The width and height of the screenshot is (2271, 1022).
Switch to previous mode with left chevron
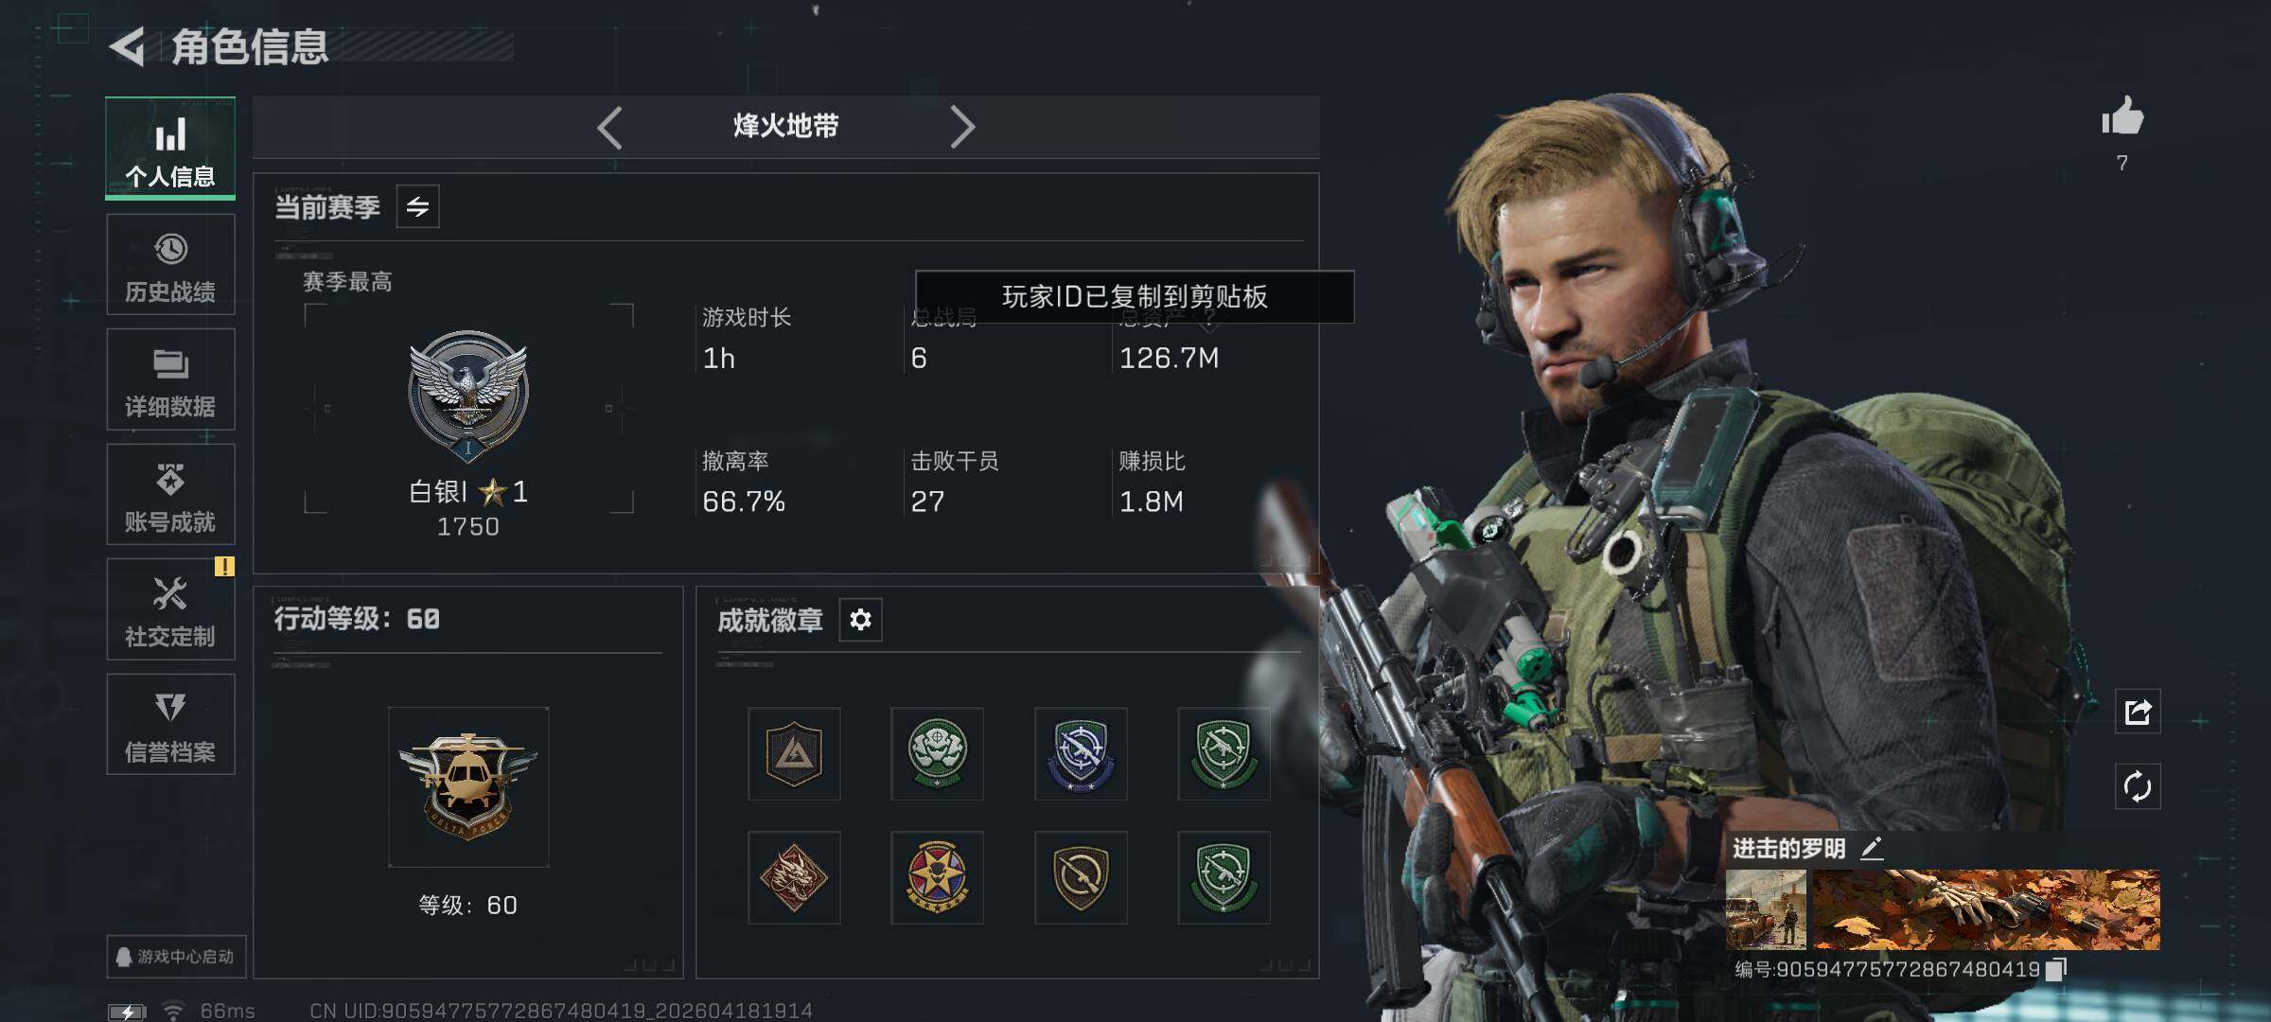[610, 127]
